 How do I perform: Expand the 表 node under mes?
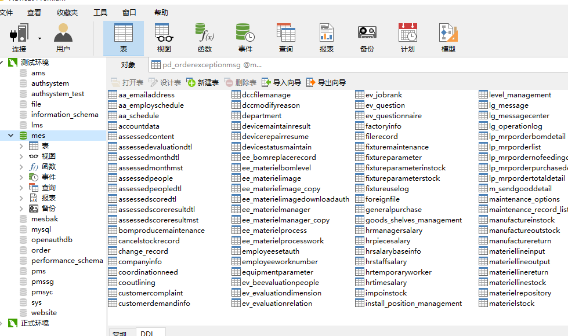[21, 146]
